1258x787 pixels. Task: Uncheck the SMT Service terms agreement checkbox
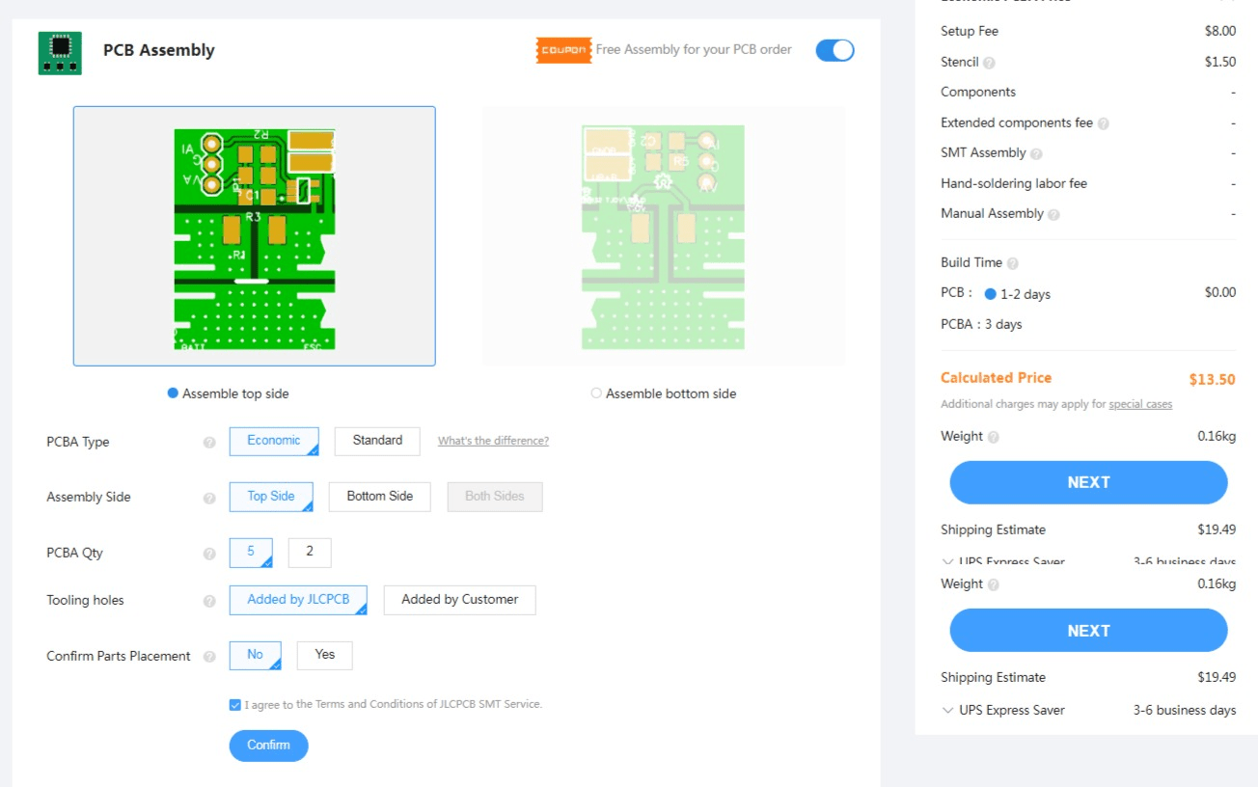234,704
